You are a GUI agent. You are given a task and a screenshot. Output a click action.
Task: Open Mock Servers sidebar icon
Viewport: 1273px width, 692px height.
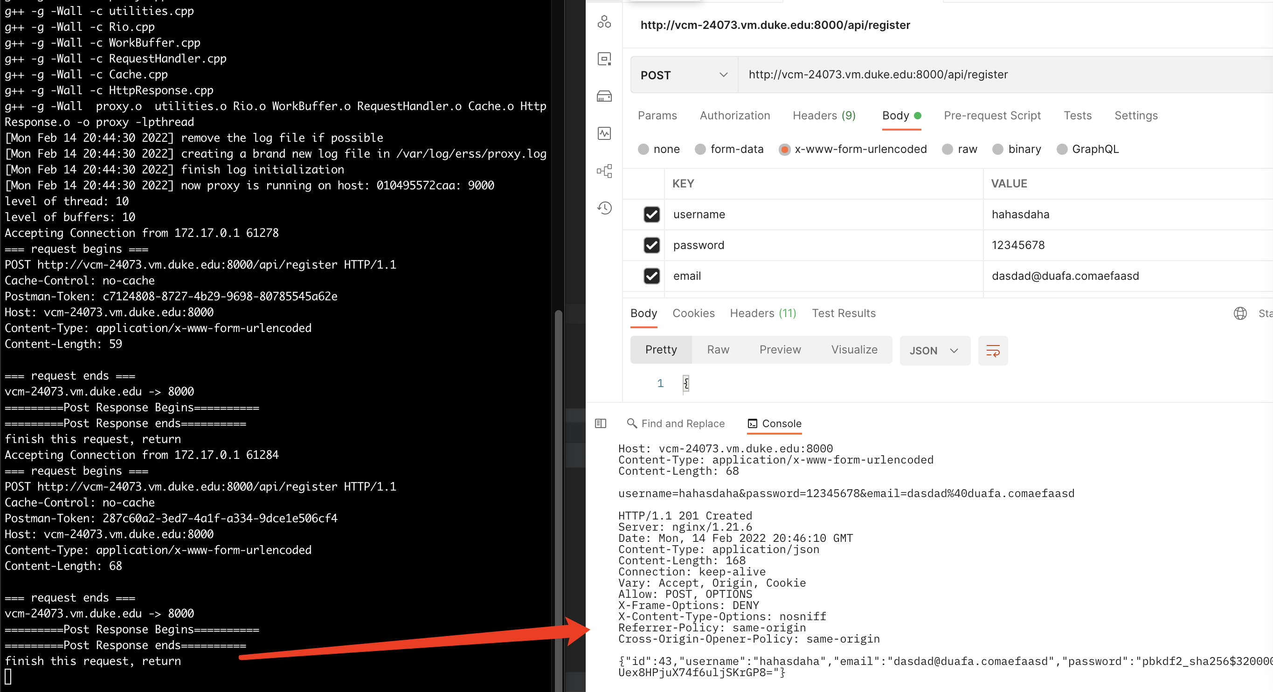click(604, 96)
